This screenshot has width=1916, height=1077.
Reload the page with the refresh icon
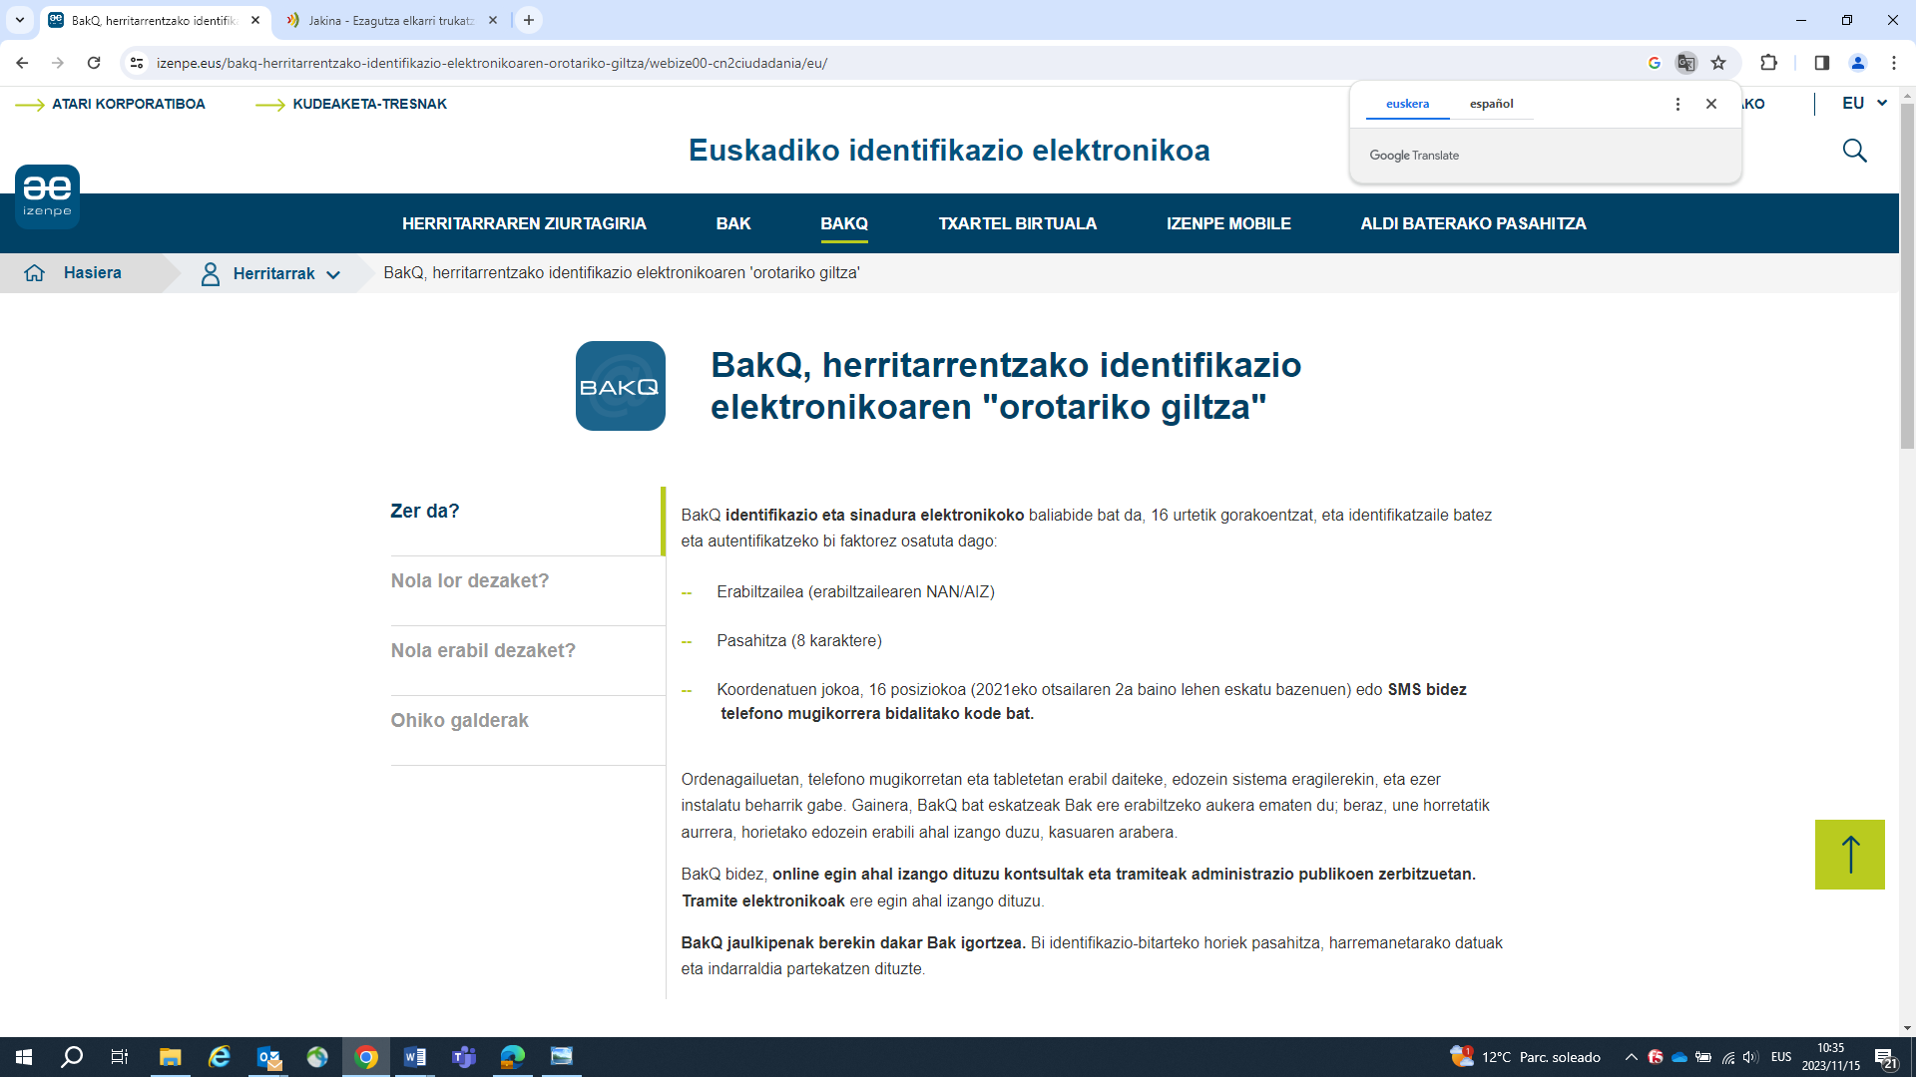pos(94,63)
